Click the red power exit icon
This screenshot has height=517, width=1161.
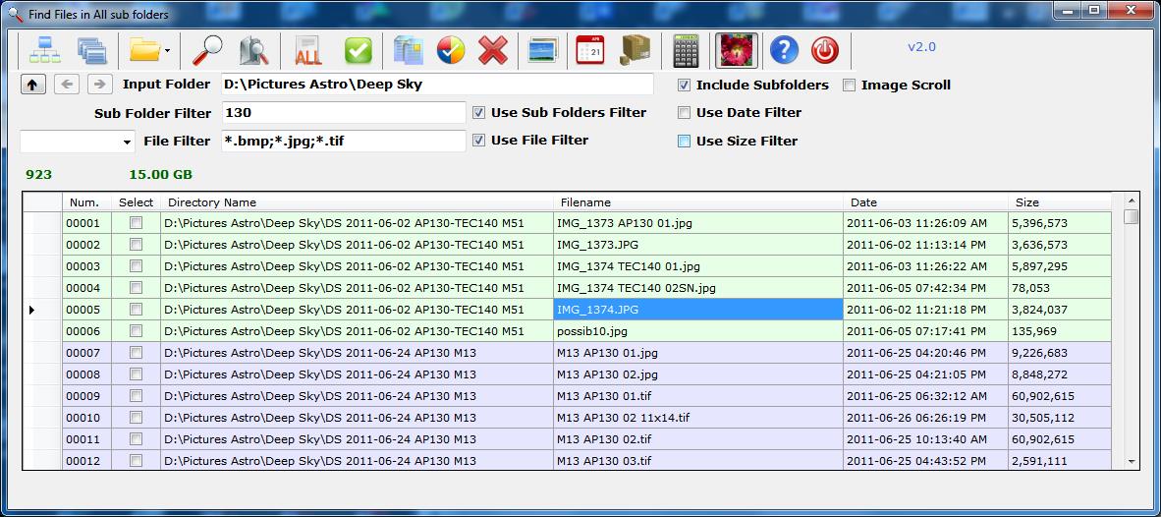coord(826,49)
